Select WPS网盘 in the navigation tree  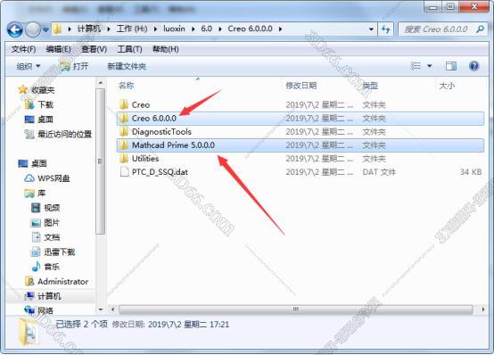[54, 178]
